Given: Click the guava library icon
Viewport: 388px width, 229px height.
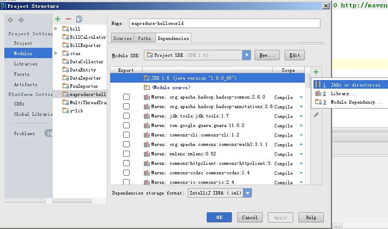Looking at the screenshot, I should pos(146,126).
